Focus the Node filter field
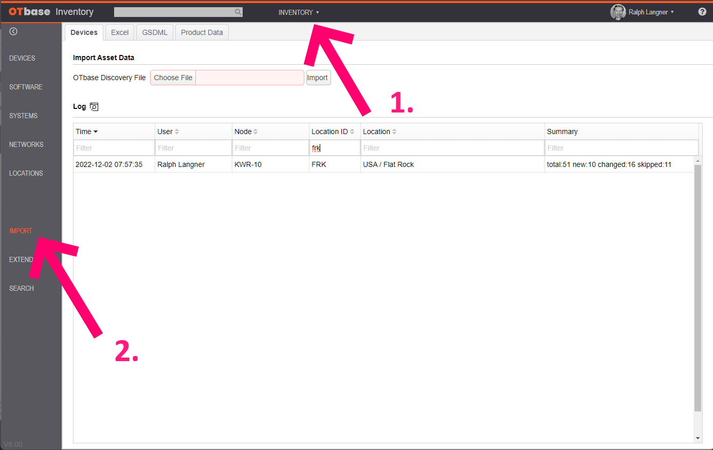Screen dimensions: 713x450 tap(271, 148)
